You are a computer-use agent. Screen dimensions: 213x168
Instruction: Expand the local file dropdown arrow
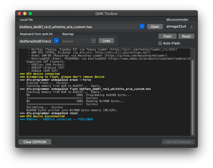pos(142,26)
